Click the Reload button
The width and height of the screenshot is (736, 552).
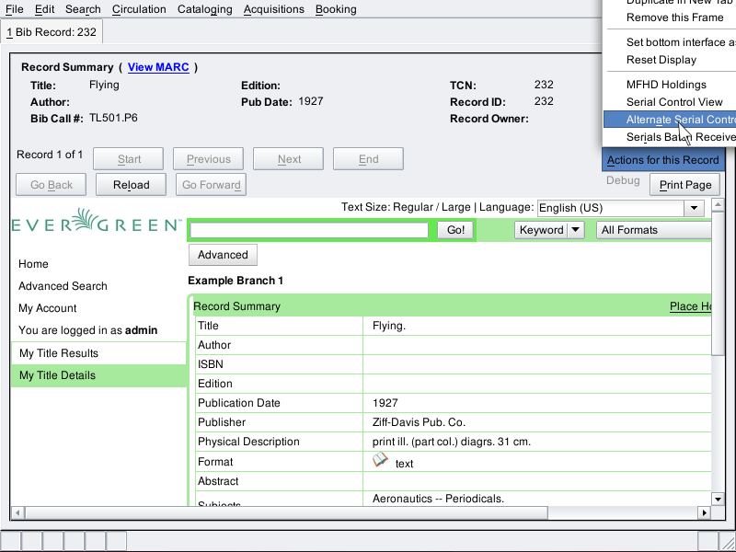(x=131, y=185)
